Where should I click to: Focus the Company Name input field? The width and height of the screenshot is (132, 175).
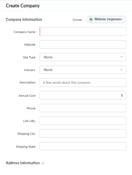click(x=83, y=32)
